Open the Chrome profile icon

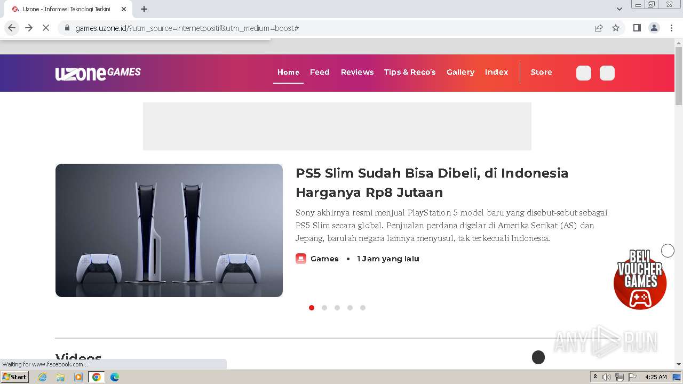[x=654, y=28]
